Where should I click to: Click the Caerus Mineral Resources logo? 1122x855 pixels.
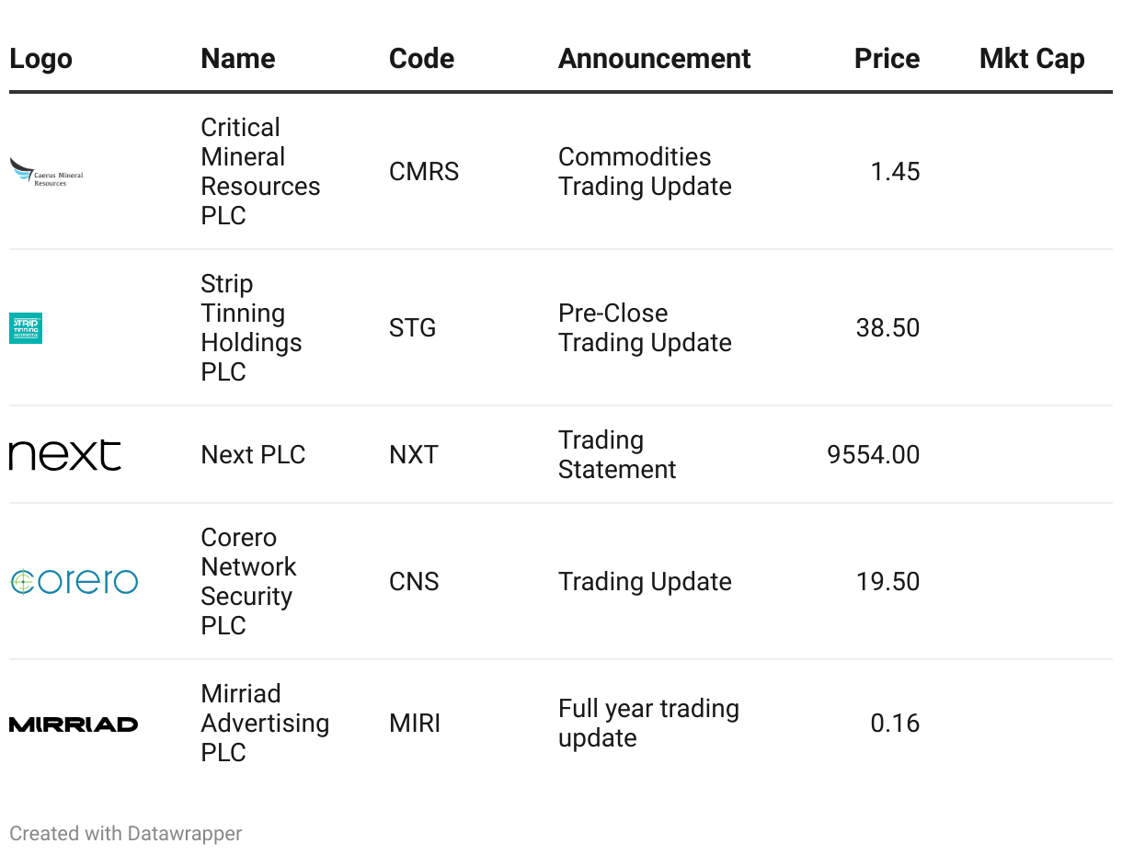coord(46,172)
